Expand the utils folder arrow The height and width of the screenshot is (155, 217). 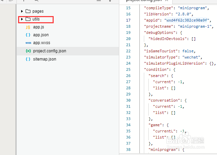coord(22,19)
